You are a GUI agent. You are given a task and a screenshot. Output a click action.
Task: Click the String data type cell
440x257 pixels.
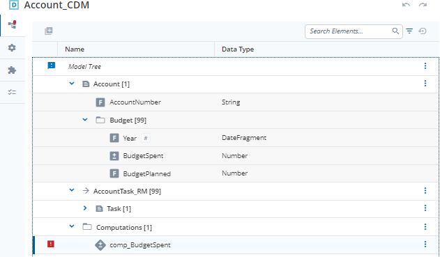tap(231, 102)
